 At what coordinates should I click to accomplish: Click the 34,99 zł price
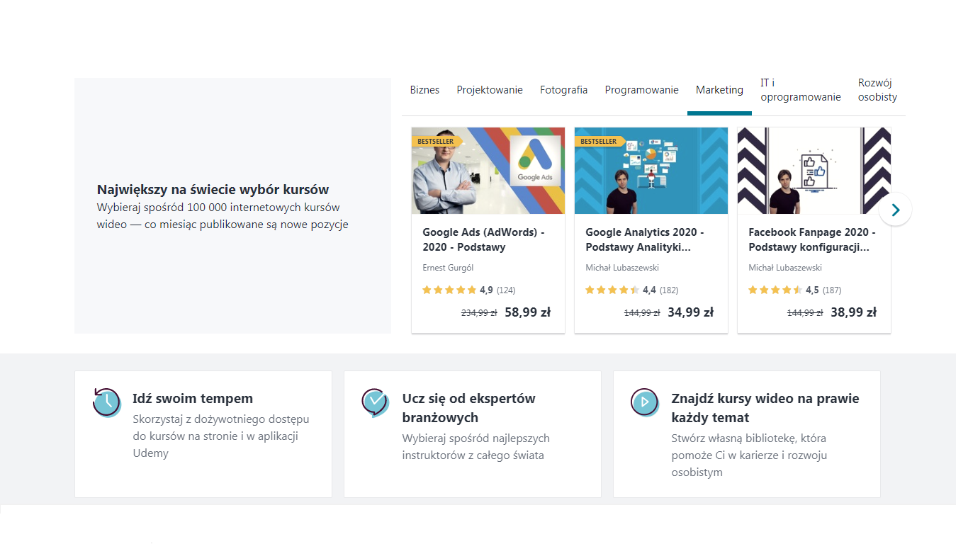click(690, 312)
